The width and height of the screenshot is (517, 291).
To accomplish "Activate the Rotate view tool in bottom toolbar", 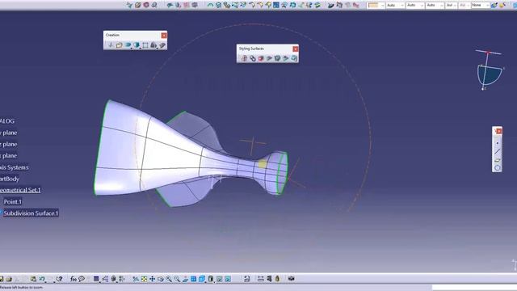I will pyautogui.click(x=161, y=279).
